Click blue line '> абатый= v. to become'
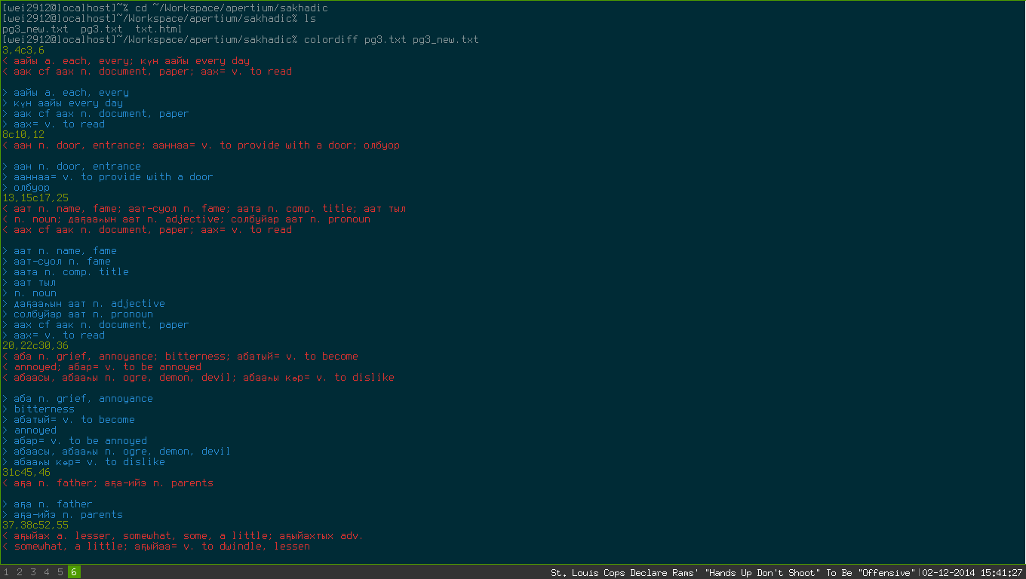 coord(69,420)
